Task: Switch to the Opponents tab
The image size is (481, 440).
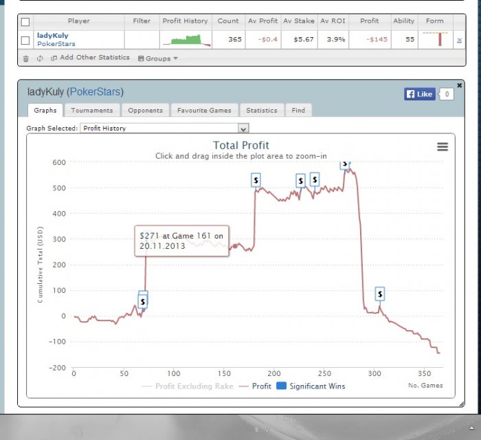Action: [146, 110]
